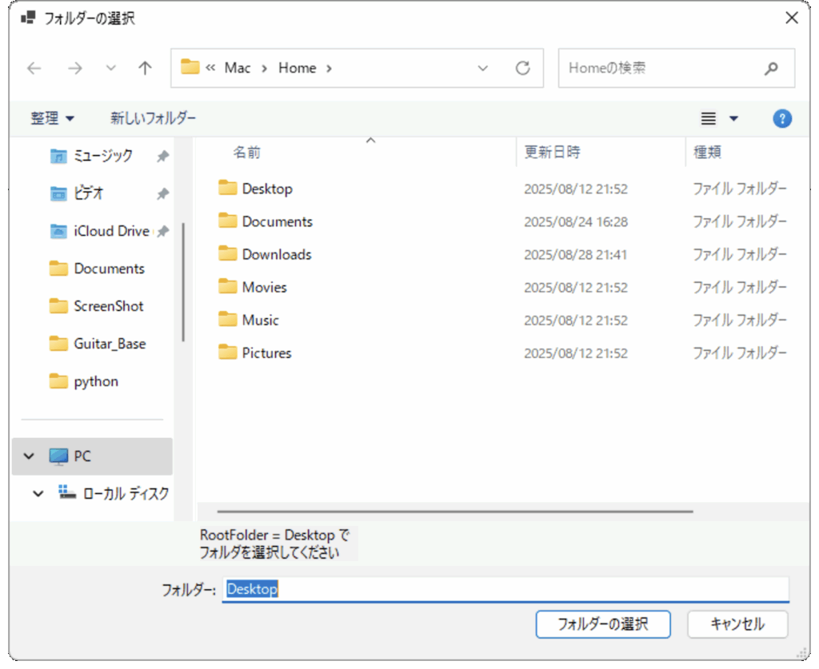
Task: Open the 整理 menu
Action: (53, 118)
